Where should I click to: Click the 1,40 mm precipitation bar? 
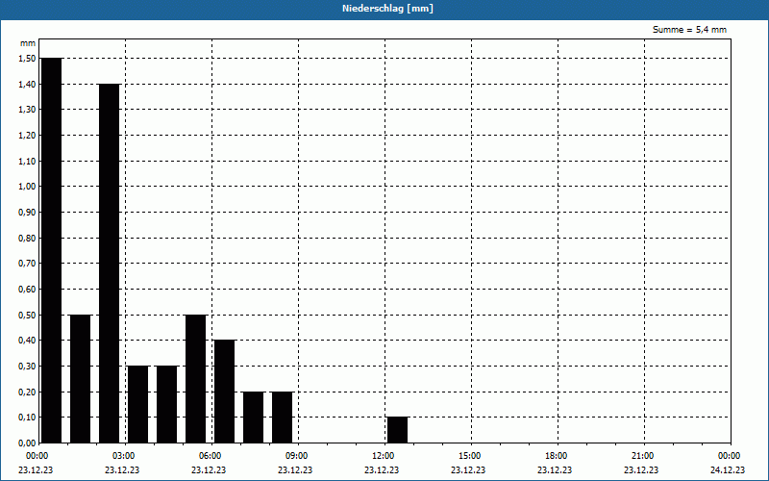pyautogui.click(x=110, y=263)
